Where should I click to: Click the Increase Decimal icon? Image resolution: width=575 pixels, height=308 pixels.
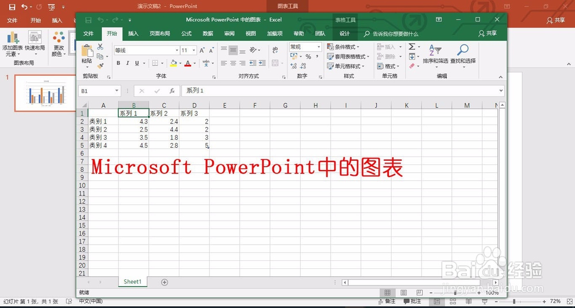click(x=294, y=66)
